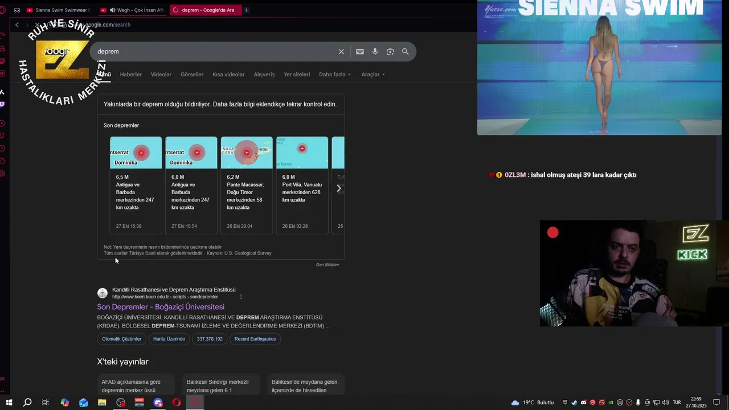Open Son Depremler - Boğaziçi Üniversitesi link

click(x=161, y=307)
